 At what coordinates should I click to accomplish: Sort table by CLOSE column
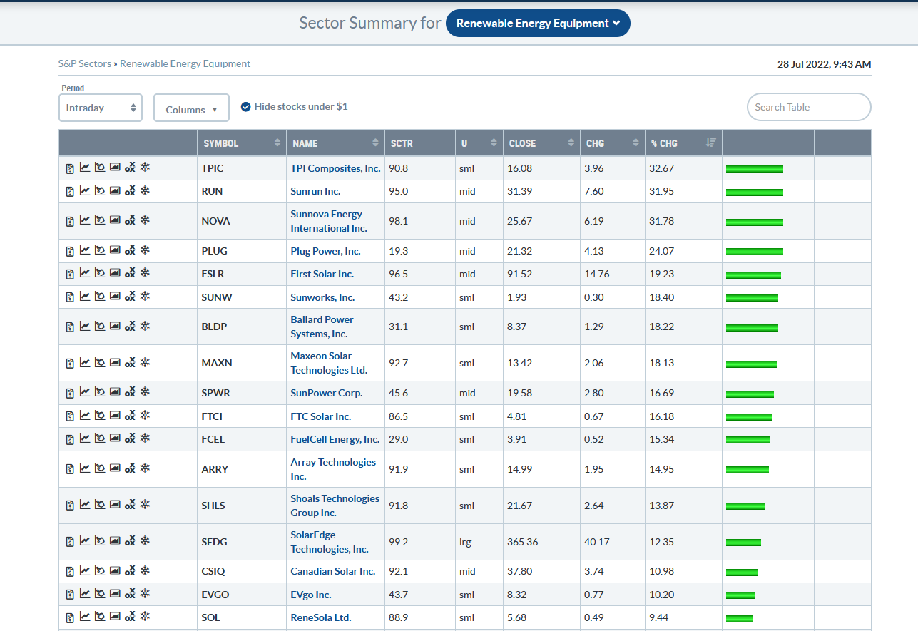click(x=540, y=143)
